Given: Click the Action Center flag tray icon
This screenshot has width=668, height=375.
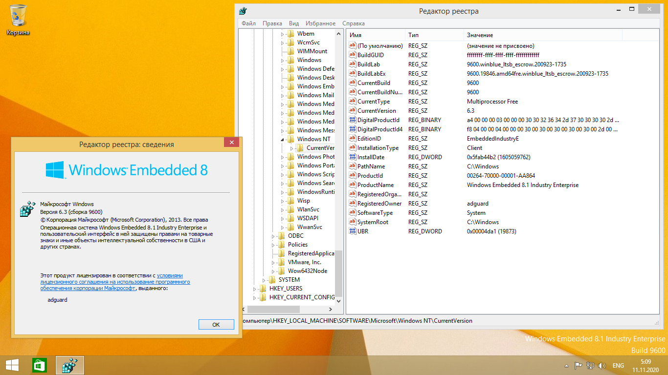Looking at the screenshot, I should [x=578, y=365].
